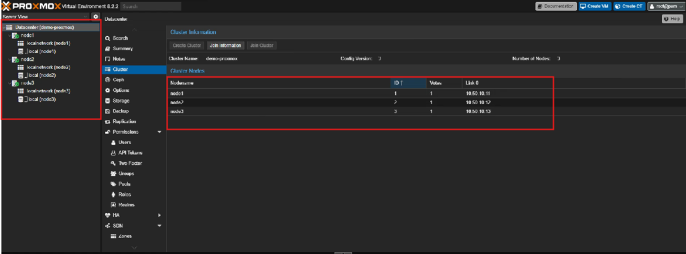Open the Cluster menu item
This screenshot has width=686, height=254.
pos(134,69)
